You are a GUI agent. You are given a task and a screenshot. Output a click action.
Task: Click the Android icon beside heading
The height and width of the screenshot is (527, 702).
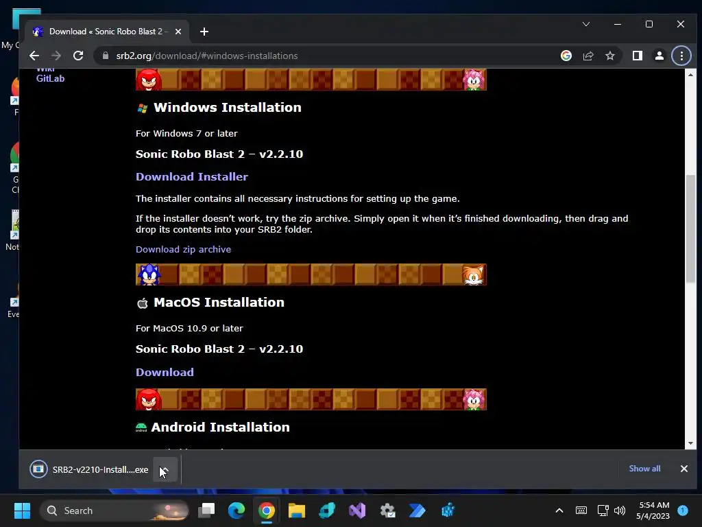pyautogui.click(x=141, y=428)
